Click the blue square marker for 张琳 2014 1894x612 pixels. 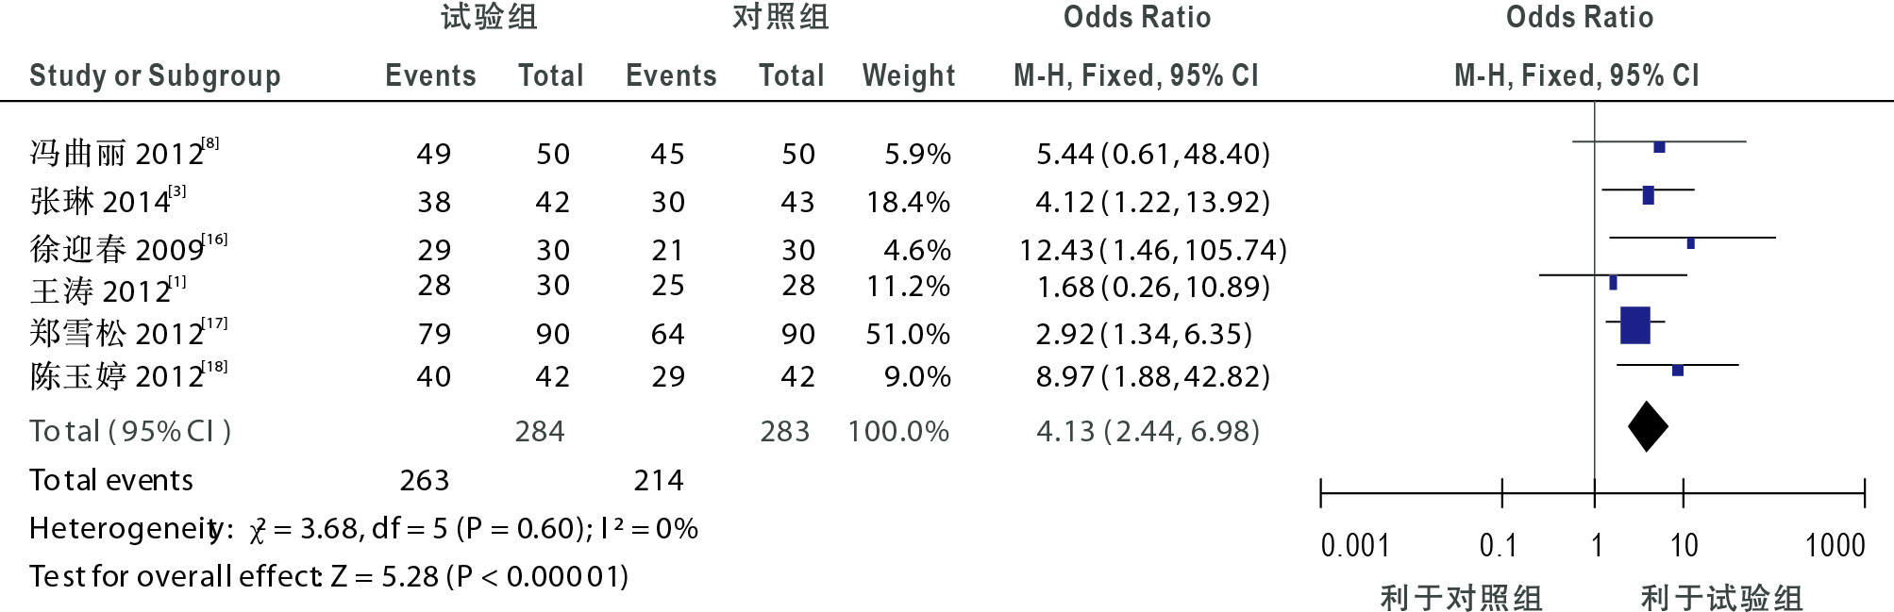1648,195
